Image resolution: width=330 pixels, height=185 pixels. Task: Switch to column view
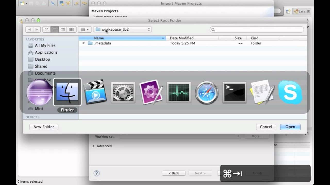63,30
